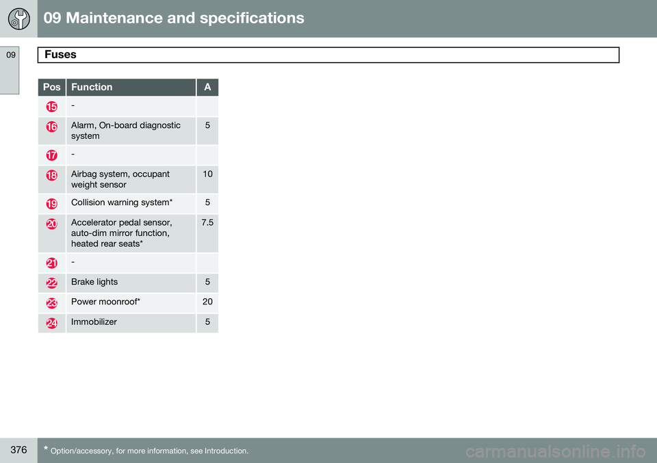Click the Fuses section heading bar
This screenshot has height=463, width=657.
328,55
